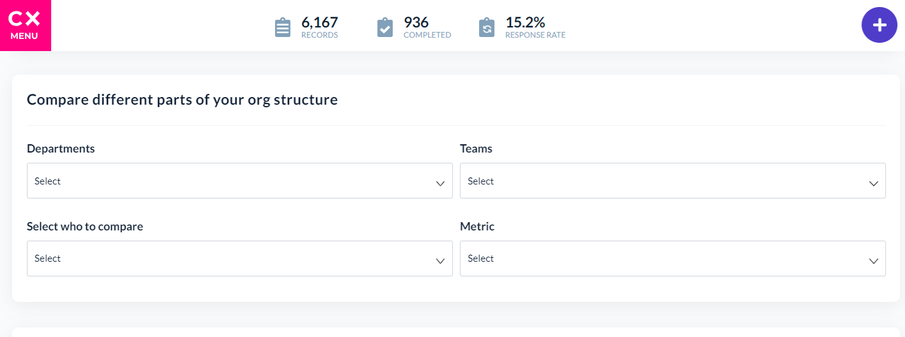Expand the Departments dropdown chevron arrow
Viewport: 905px width, 337px height.
click(x=440, y=183)
